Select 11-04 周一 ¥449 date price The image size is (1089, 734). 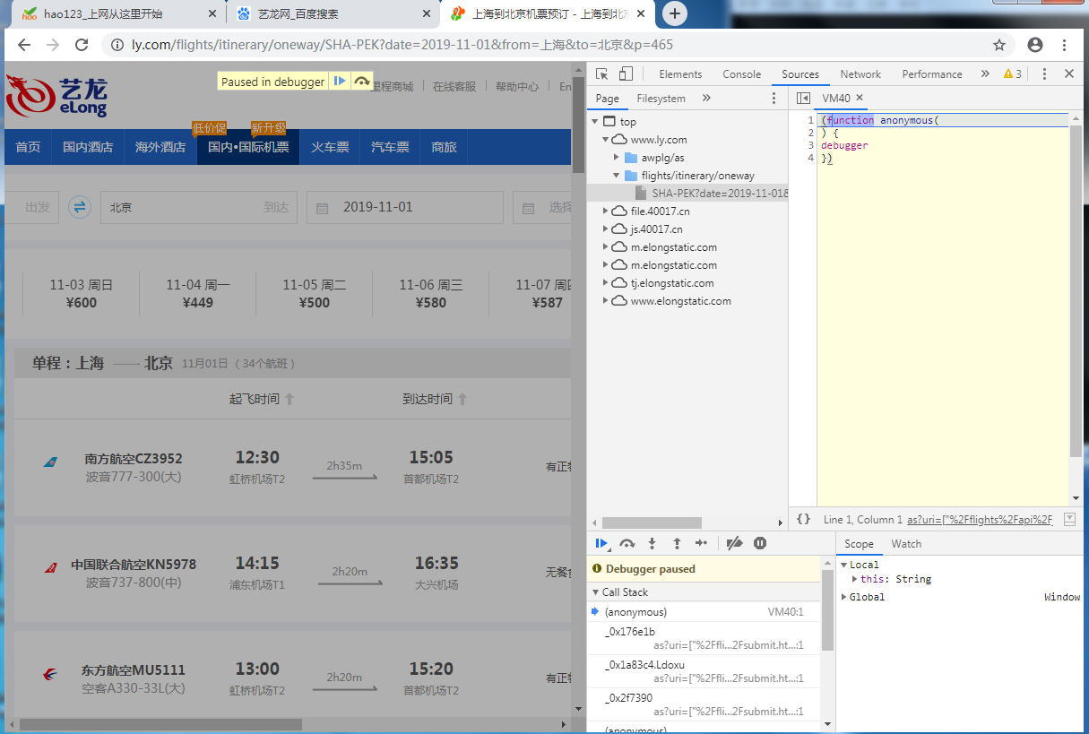point(197,294)
